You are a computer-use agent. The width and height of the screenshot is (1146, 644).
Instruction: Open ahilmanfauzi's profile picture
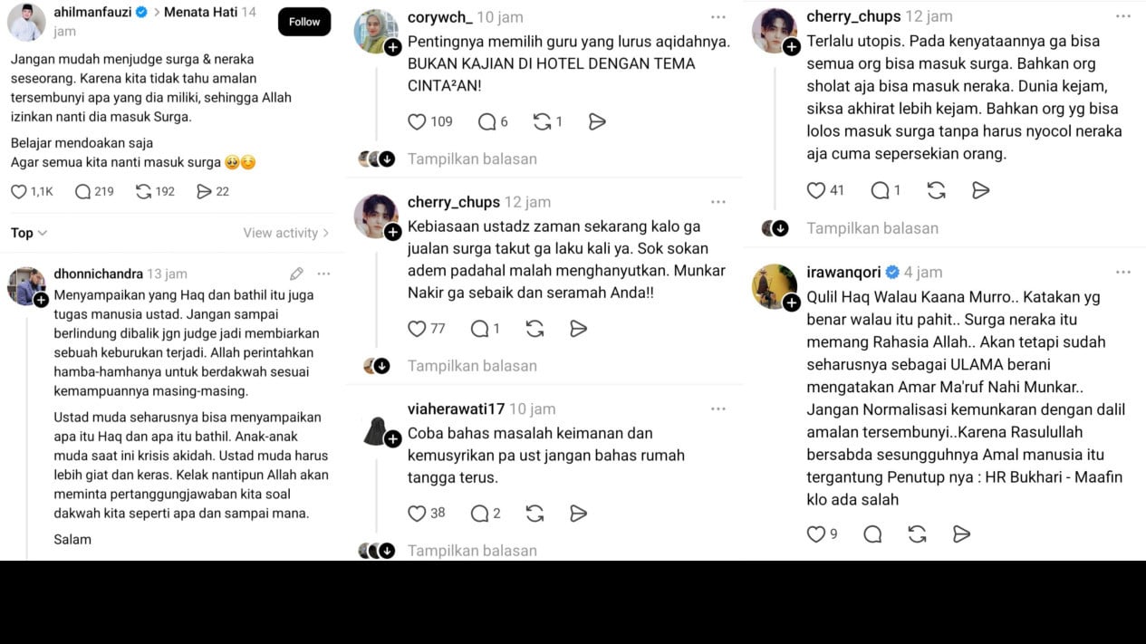click(x=26, y=23)
